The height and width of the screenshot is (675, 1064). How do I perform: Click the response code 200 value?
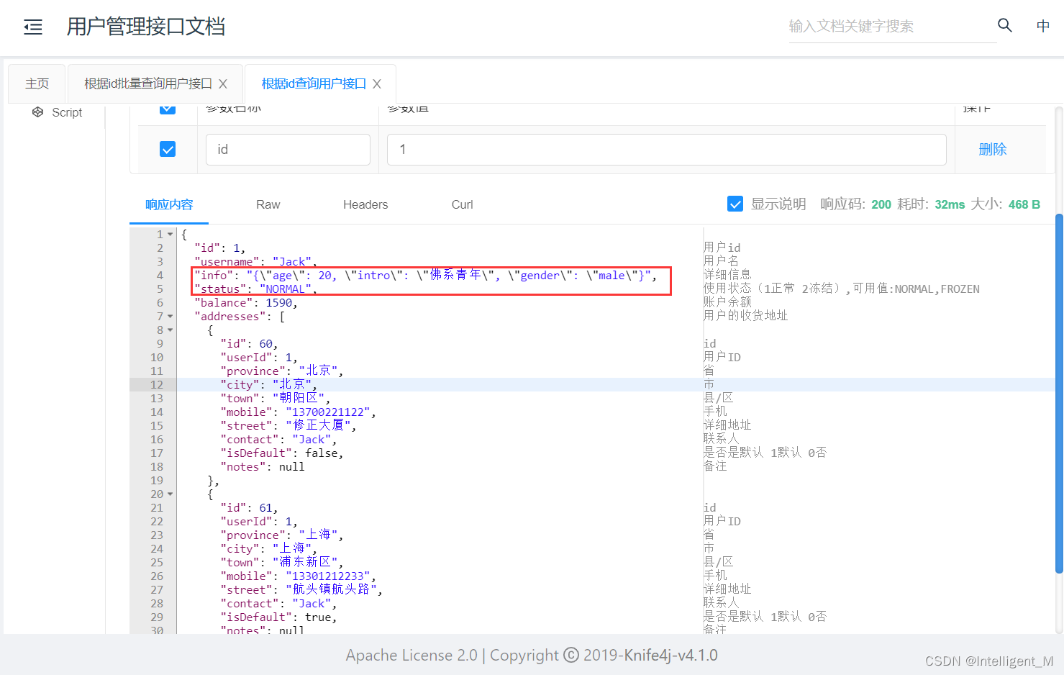pyautogui.click(x=881, y=204)
